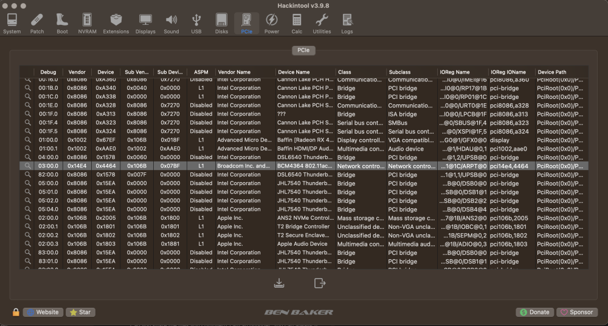Open the Utilities section

coord(322,24)
